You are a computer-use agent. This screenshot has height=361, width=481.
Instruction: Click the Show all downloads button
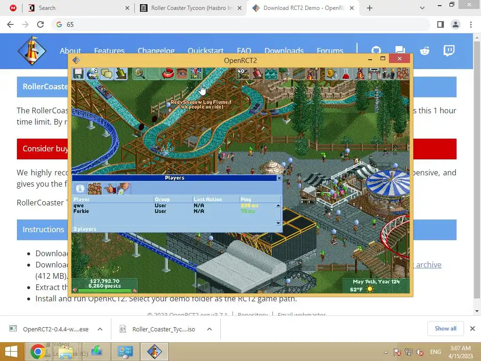[x=445, y=329]
